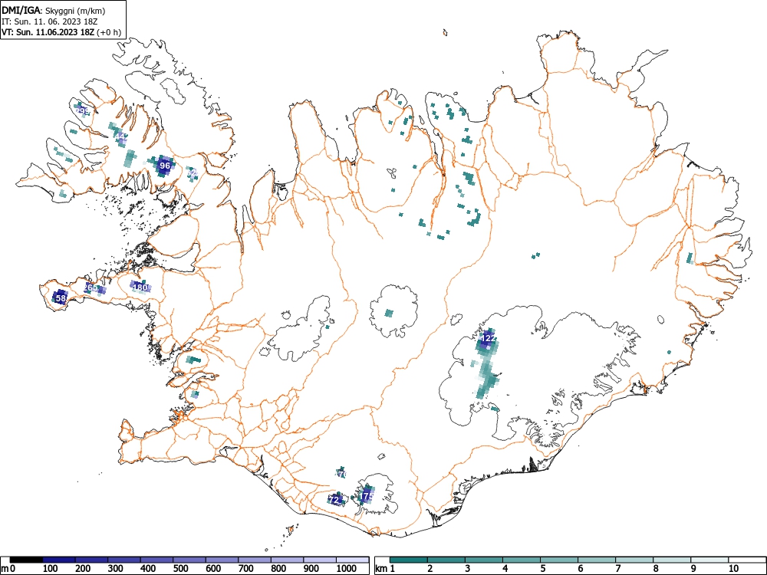Pick the 7–8 km legend swatch

[634, 560]
